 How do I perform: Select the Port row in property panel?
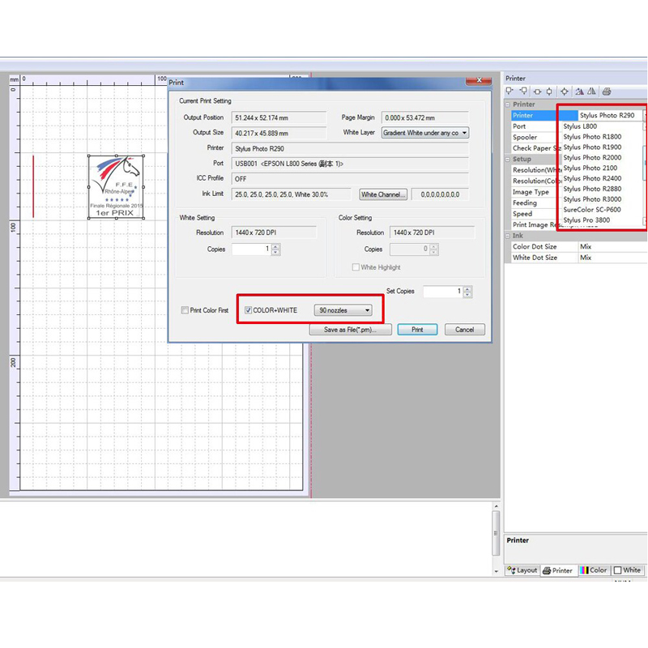(x=535, y=126)
